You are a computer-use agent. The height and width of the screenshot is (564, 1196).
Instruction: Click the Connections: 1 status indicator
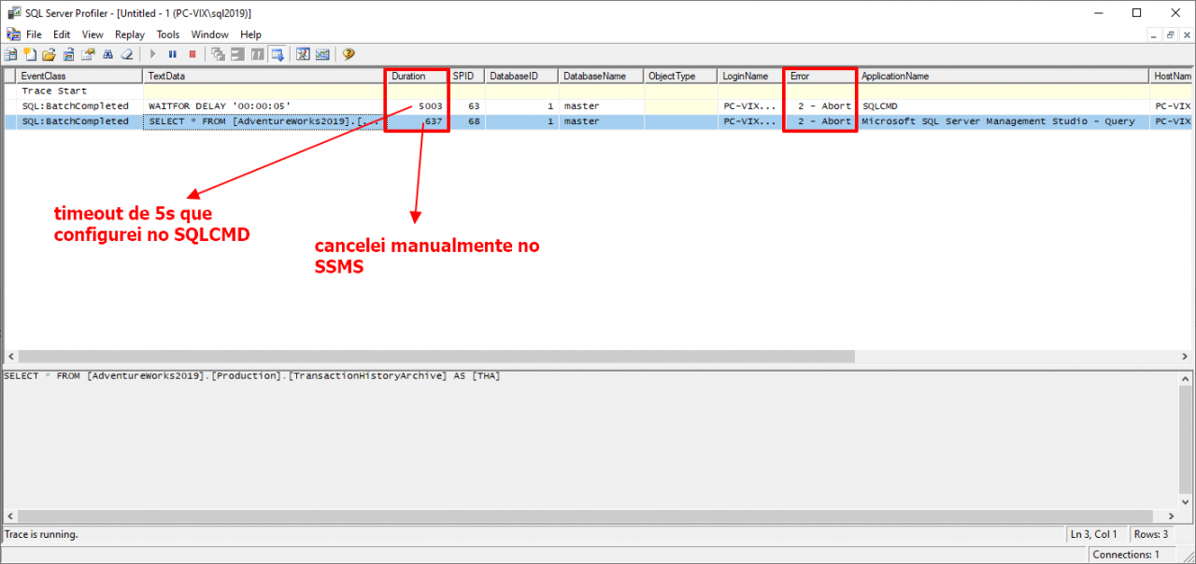1130,554
